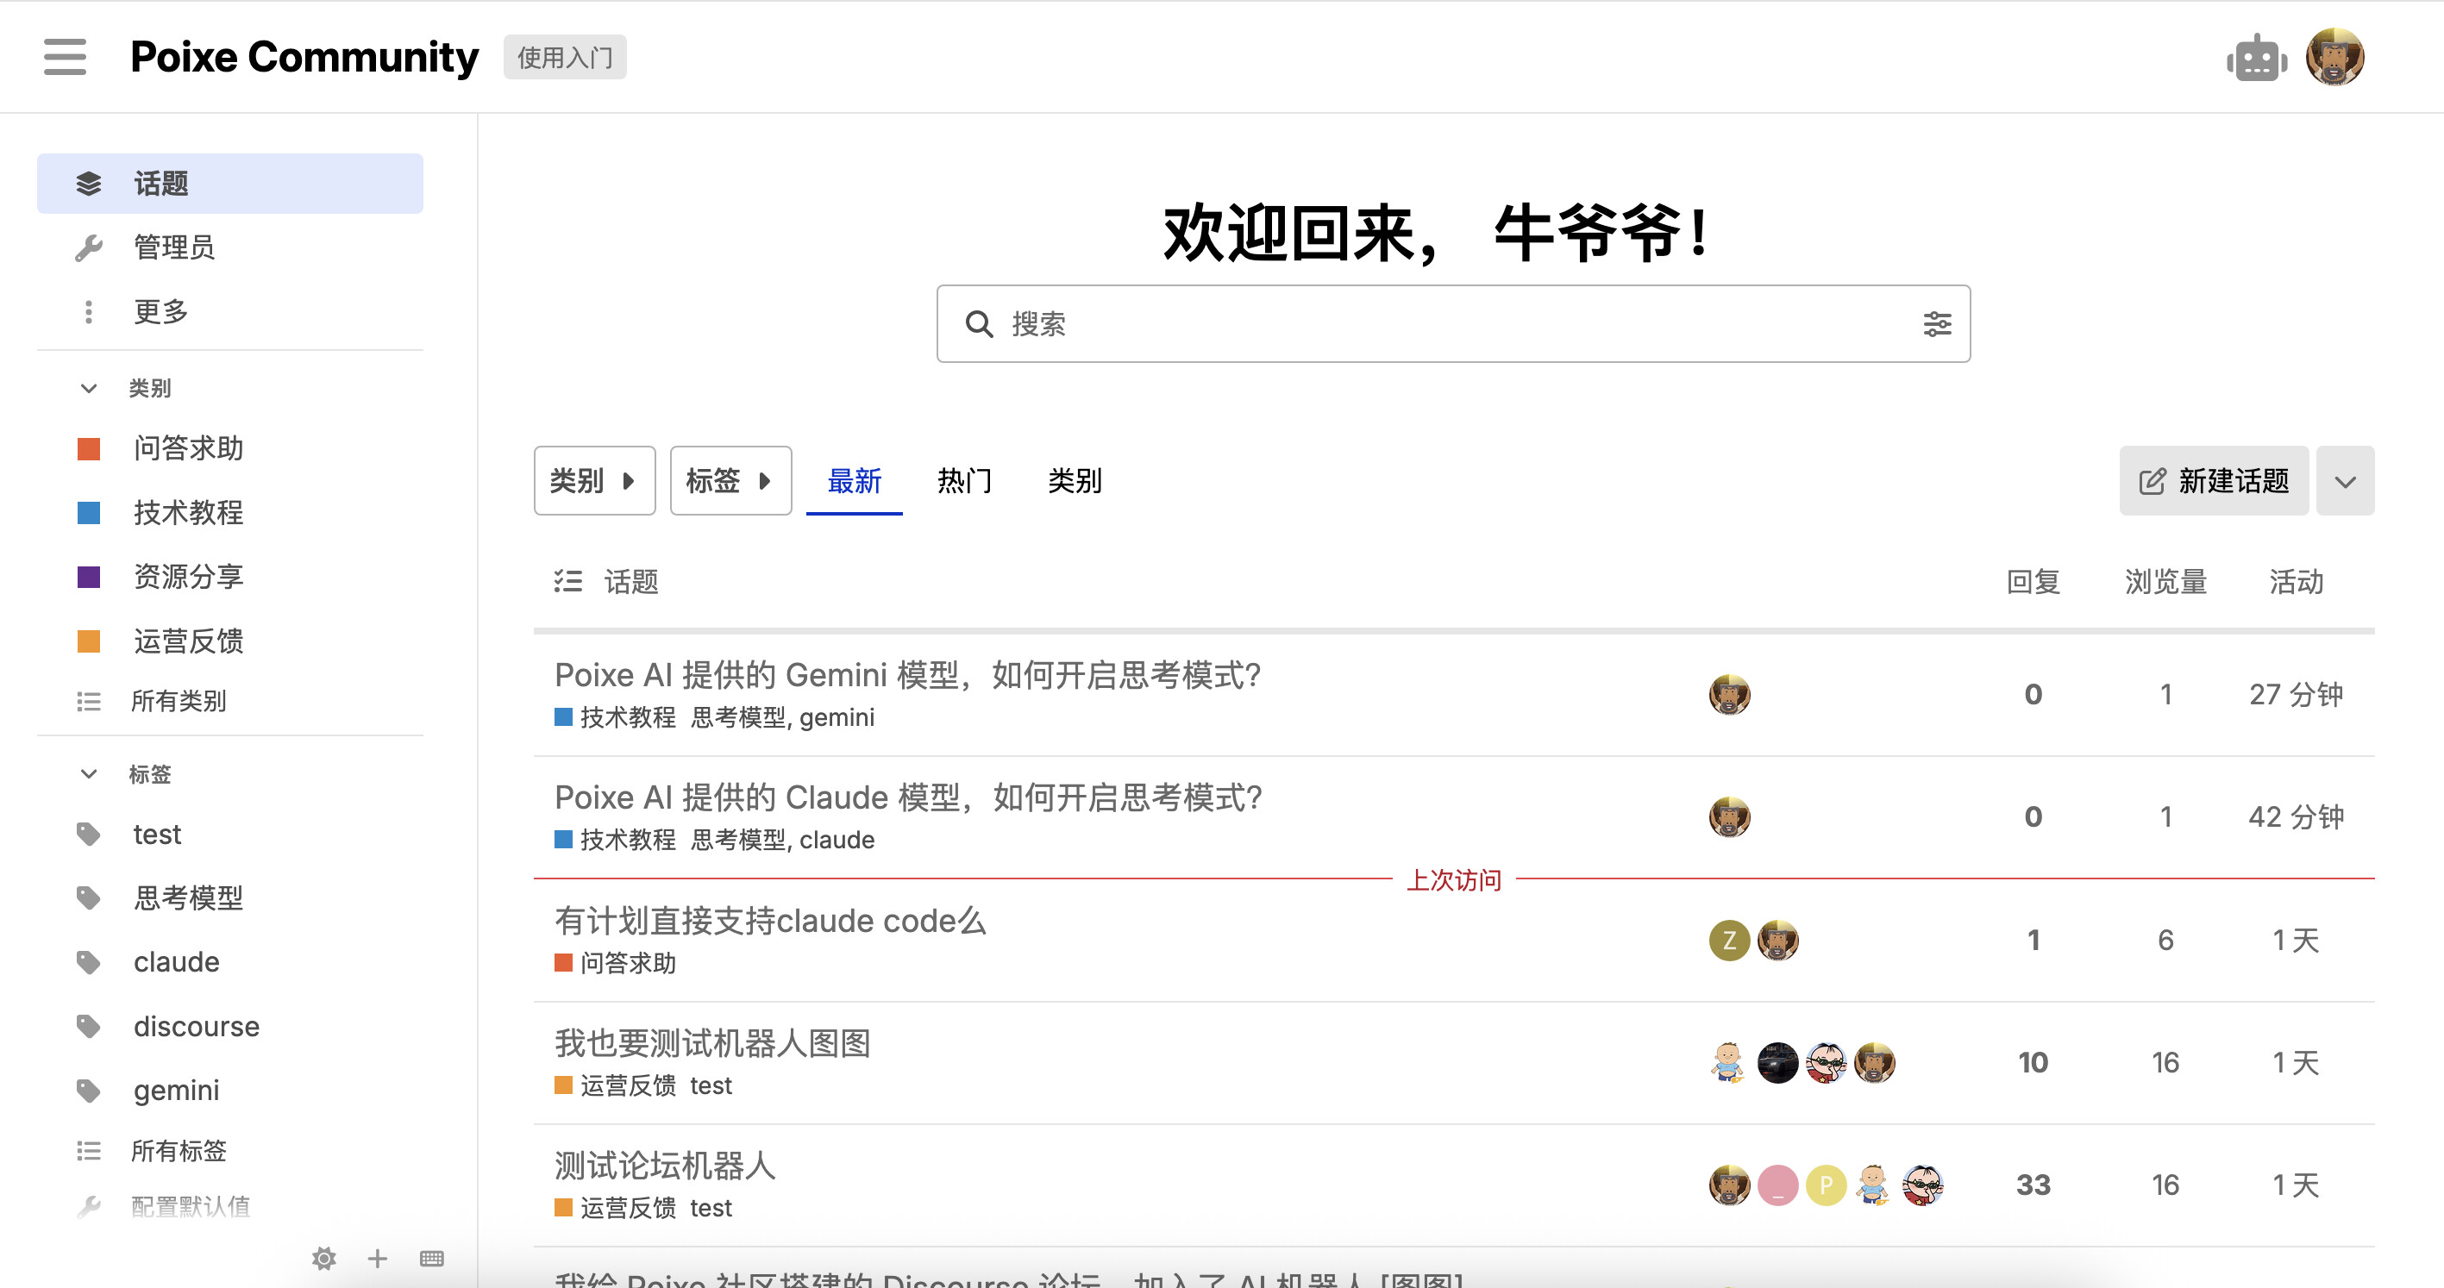Select the 最新 tab

tap(854, 481)
